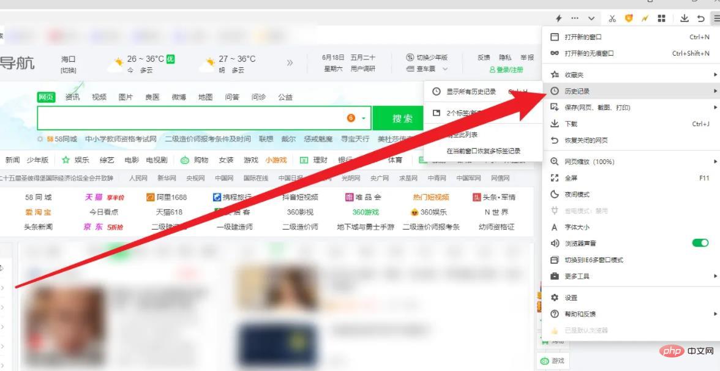The width and height of the screenshot is (720, 371).
Task: Select 打开新的窗口 menu item
Action: (x=631, y=37)
